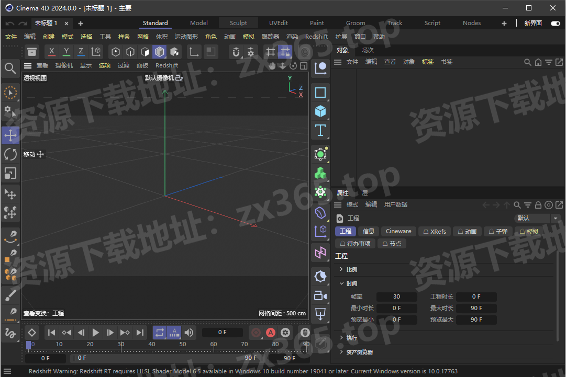Click the preview range bar in timeline
The height and width of the screenshot is (377, 566).
coord(167,358)
